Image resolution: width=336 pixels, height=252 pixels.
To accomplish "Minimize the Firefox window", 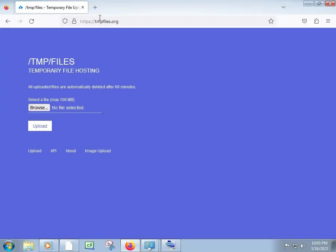I will 308,4.
